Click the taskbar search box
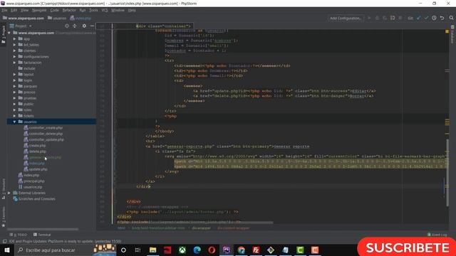Viewport: 456px width, 256px height. (55, 250)
